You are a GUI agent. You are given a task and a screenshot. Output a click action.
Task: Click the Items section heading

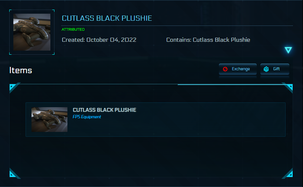coord(21,70)
